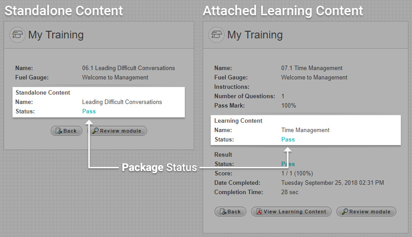The height and width of the screenshot is (237, 412).
Task: Select the '07.1 Time Management' name text
Action: 312,68
